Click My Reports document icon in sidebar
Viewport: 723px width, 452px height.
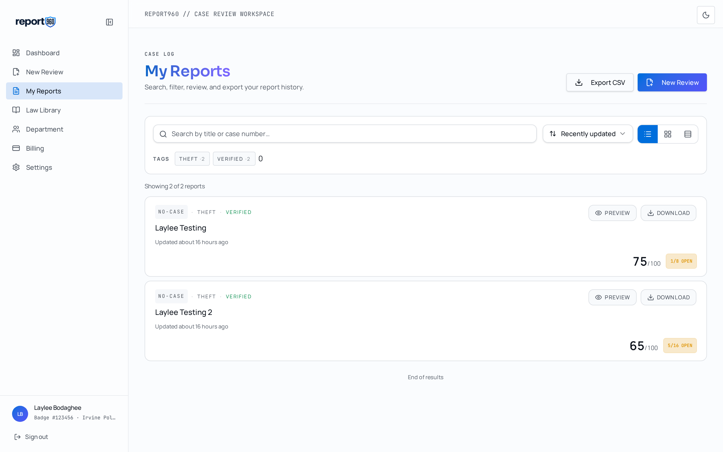tap(16, 91)
